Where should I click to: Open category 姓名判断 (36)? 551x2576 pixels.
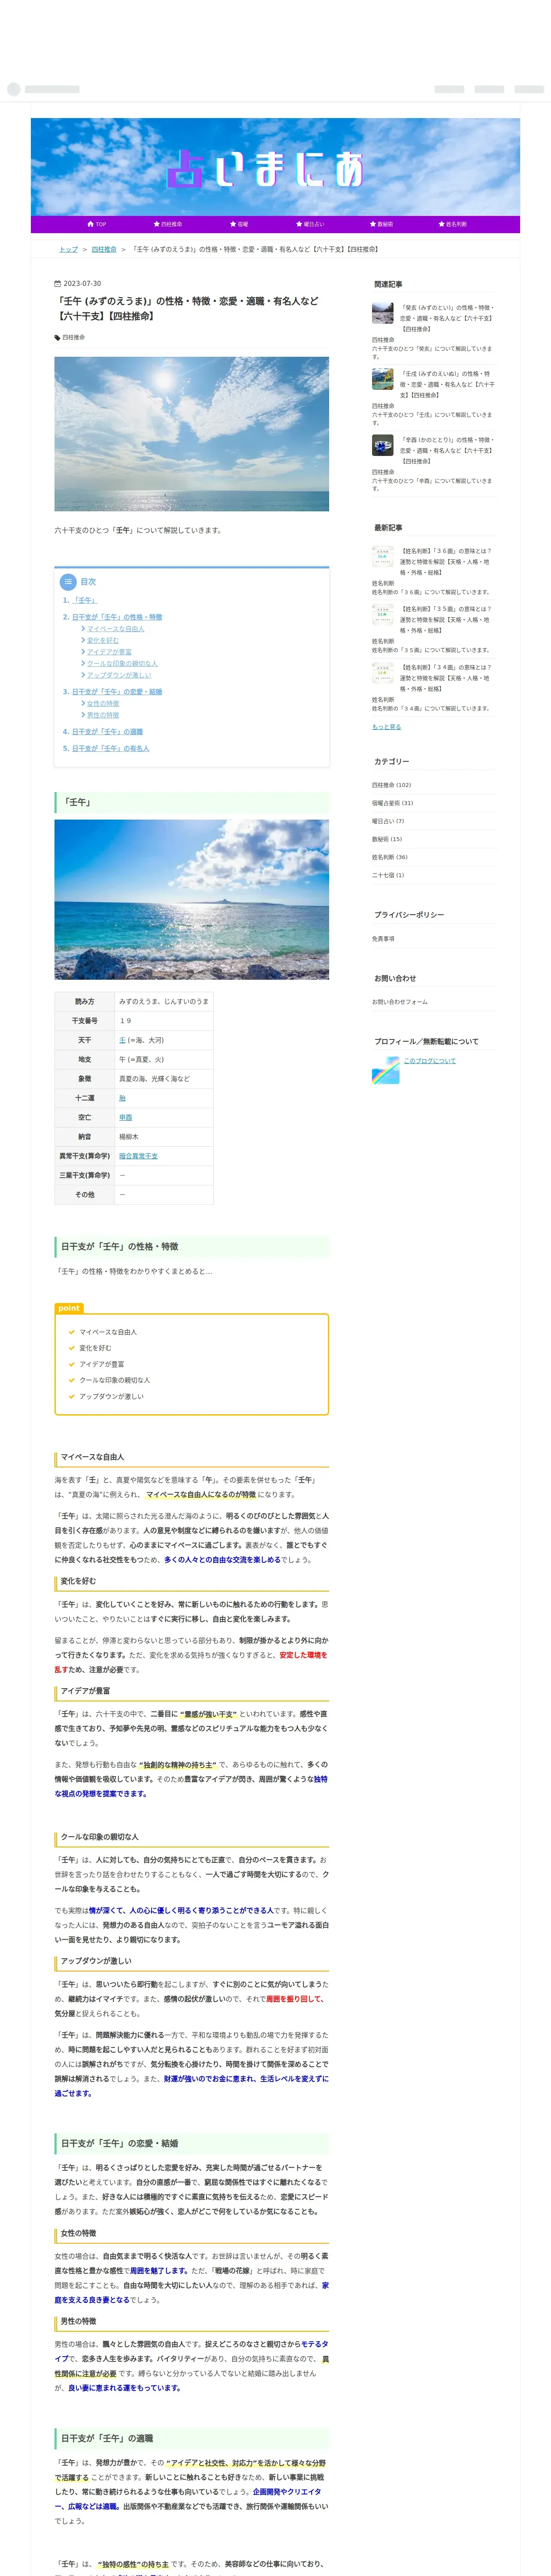[390, 857]
